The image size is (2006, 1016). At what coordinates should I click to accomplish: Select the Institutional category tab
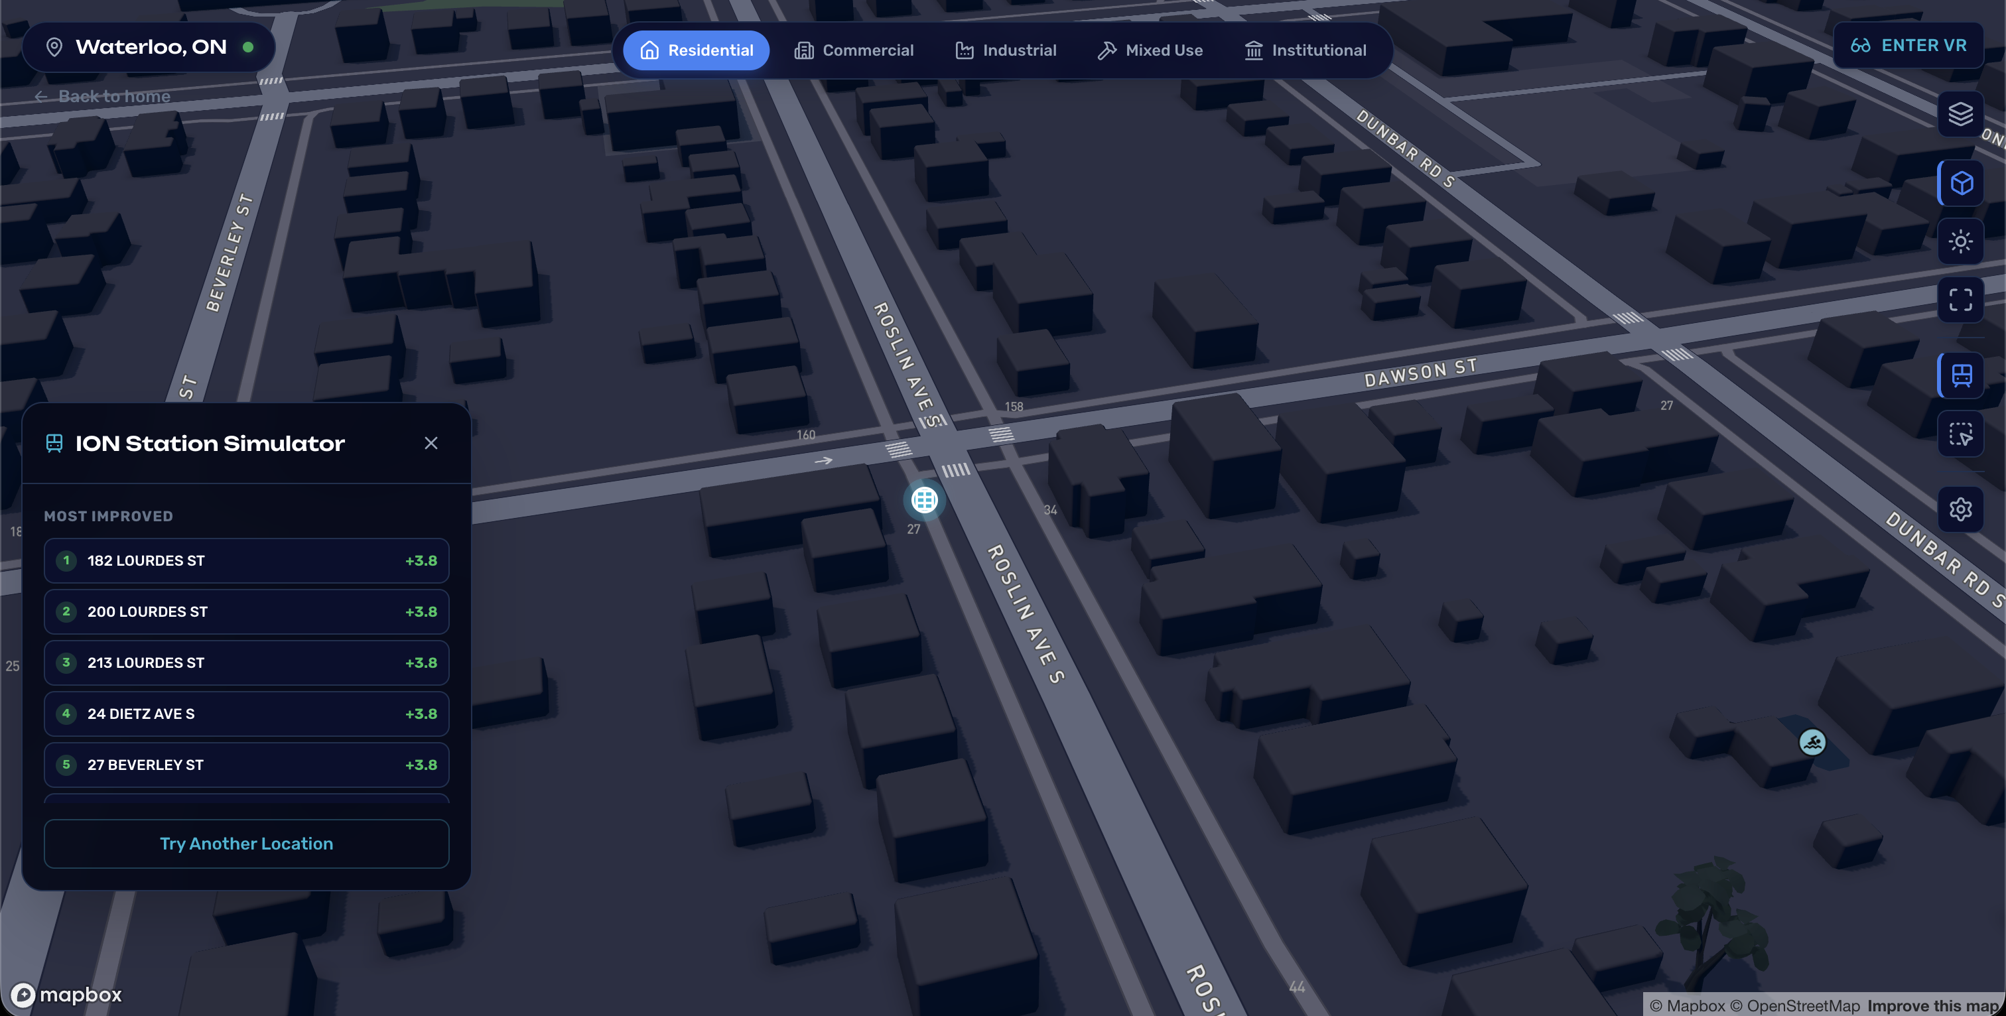click(1305, 50)
